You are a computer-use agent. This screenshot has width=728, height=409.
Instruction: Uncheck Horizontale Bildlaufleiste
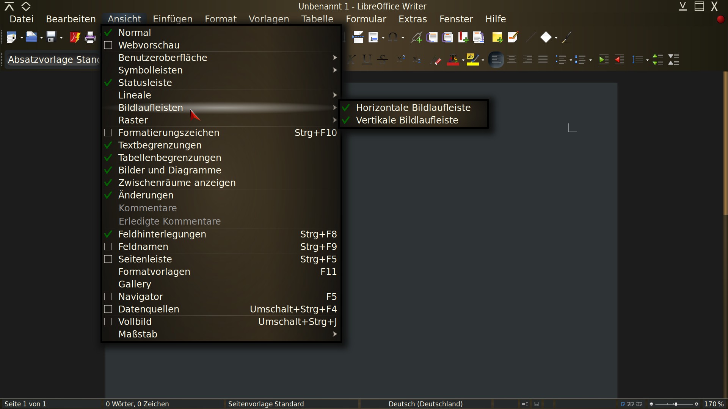[x=414, y=108]
